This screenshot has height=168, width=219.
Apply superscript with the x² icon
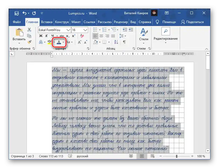tap(73, 36)
